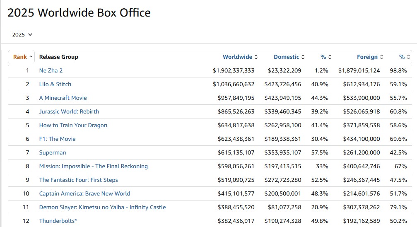Select foreign value $261,200,000
The width and height of the screenshot is (417, 227).
click(362, 152)
